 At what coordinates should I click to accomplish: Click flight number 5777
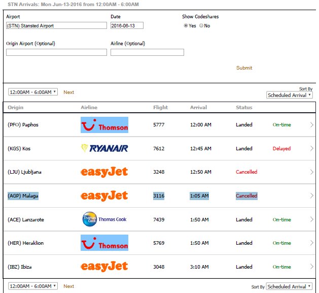click(159, 125)
